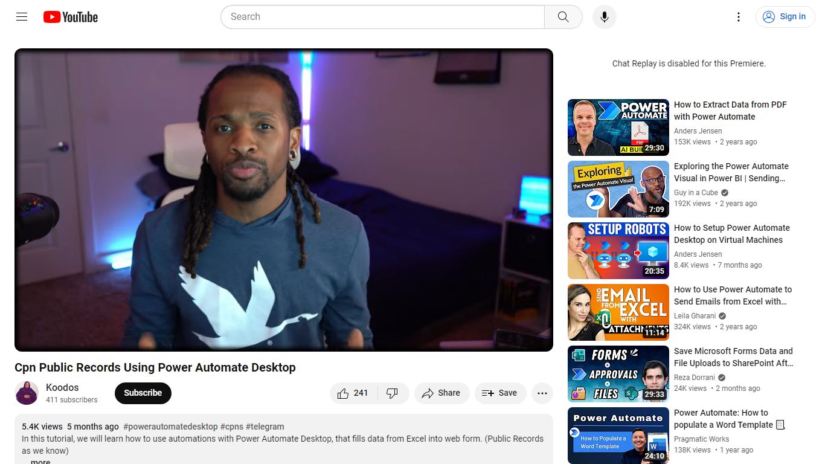Click the 153K views text

coord(692,142)
